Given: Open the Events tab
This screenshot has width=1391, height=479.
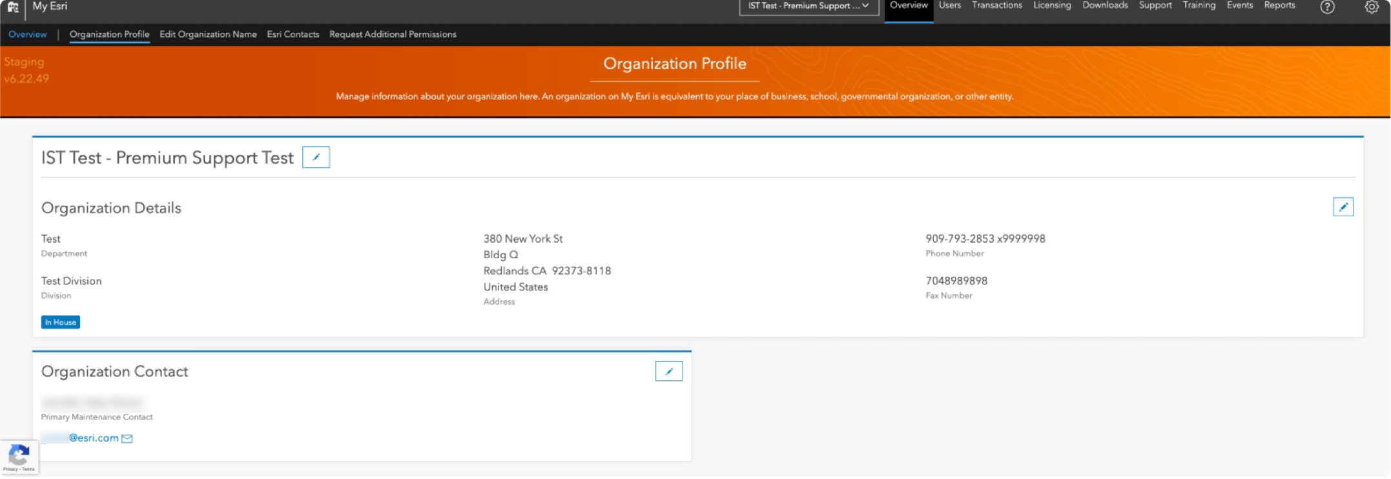Looking at the screenshot, I should [x=1240, y=5].
